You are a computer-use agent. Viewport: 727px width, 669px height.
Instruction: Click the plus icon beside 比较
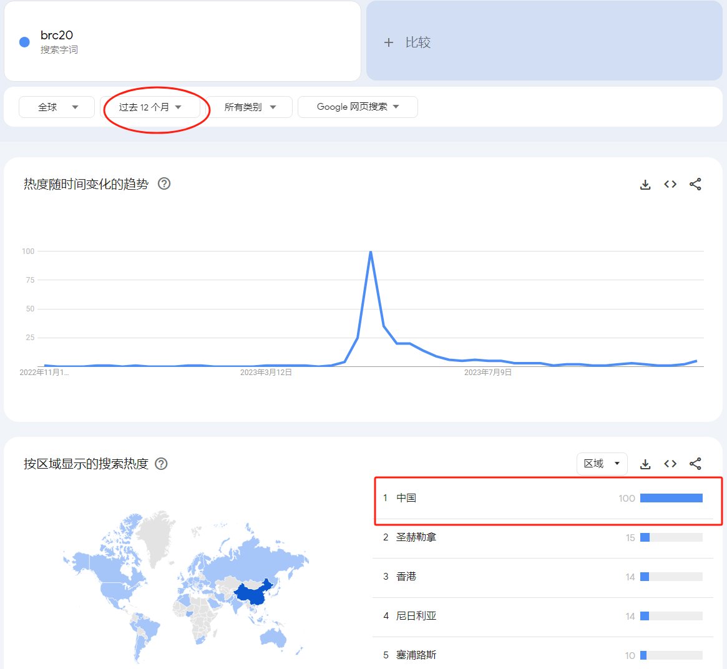(389, 42)
